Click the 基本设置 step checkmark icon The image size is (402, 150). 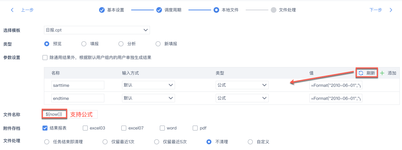(x=102, y=10)
